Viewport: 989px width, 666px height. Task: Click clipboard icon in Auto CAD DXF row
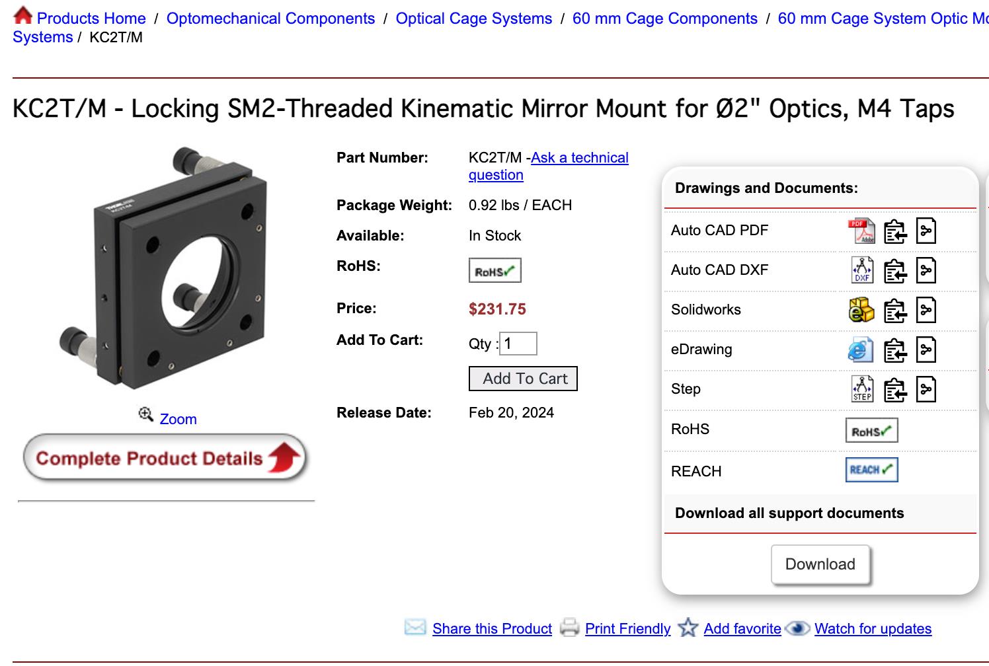point(895,271)
